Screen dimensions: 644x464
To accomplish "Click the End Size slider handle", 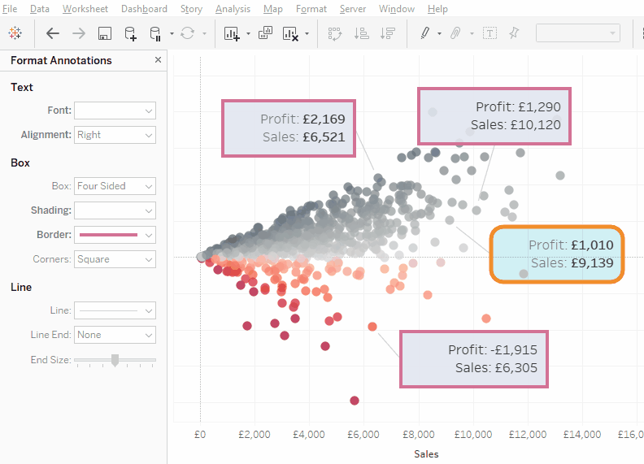I will (x=115, y=359).
